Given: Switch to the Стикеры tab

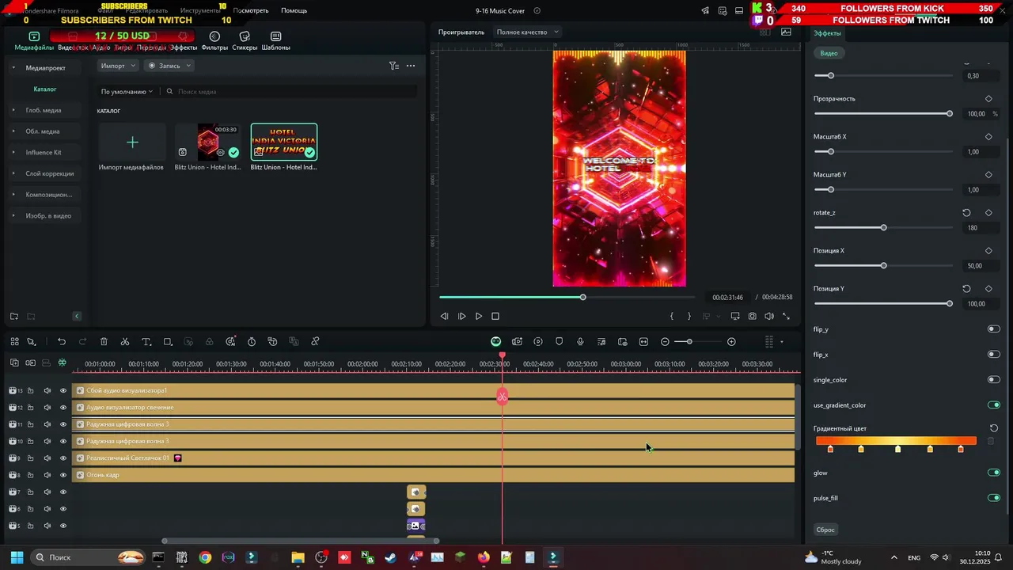Looking at the screenshot, I should [245, 41].
